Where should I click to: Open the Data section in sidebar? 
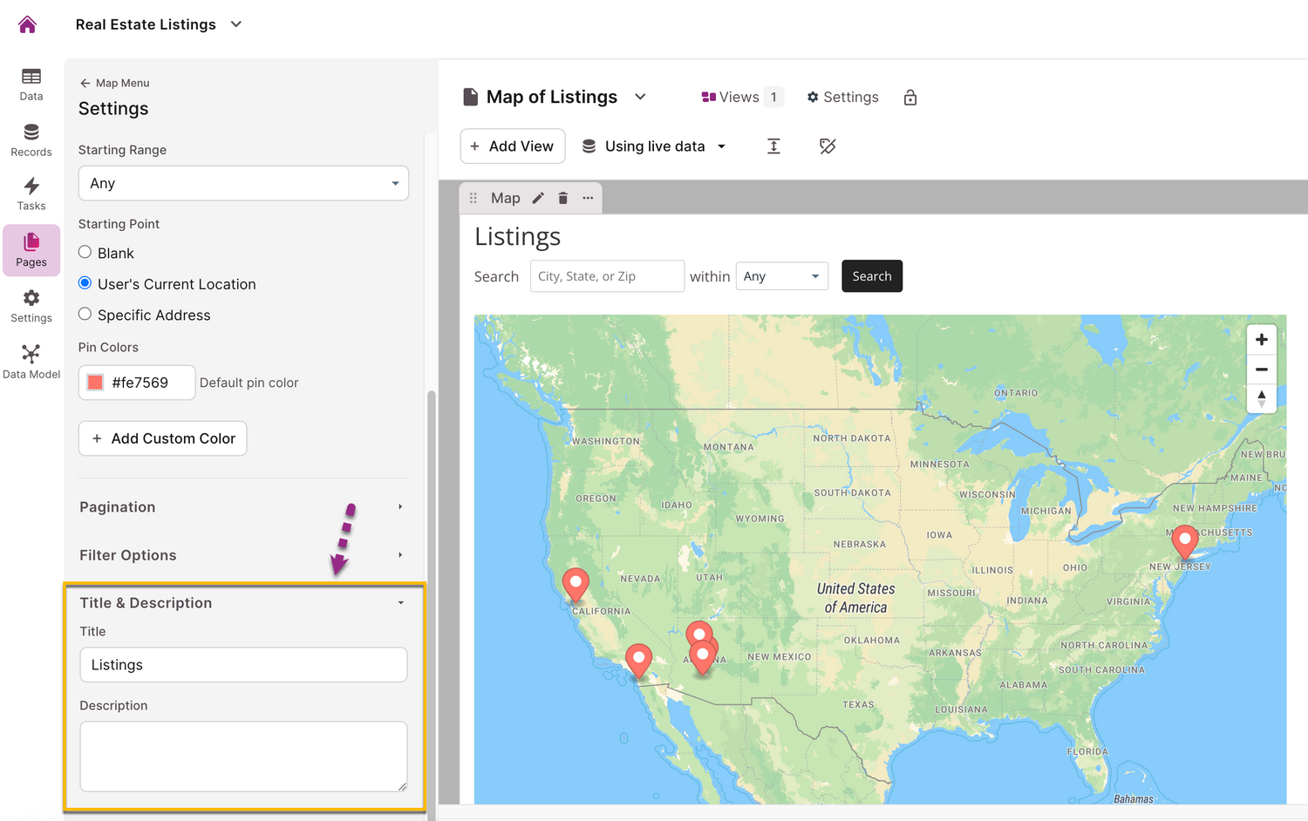(31, 85)
